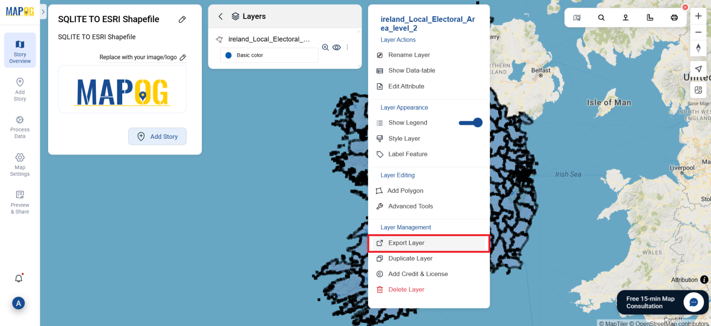Select Export Layer from Layer Management
This screenshot has width=711, height=326.
(406, 243)
